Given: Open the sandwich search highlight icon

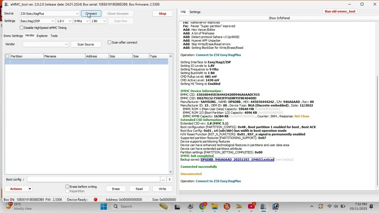Looking at the screenshot, I should pos(163,206).
